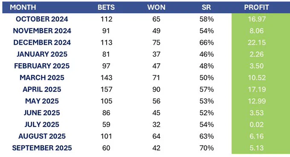
Task: Click the 17.19 profit cell
Action: 257,89
